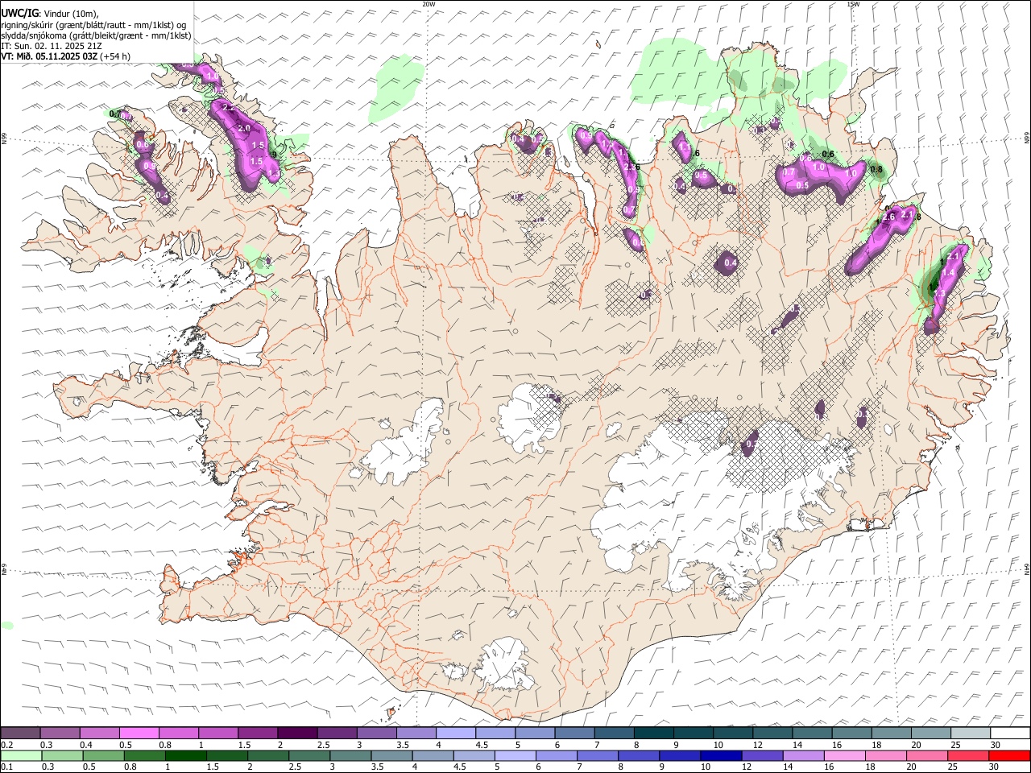Click the lavender 4–4.5 snow legend swatch
This screenshot has width=1031, height=773.
pos(456,733)
